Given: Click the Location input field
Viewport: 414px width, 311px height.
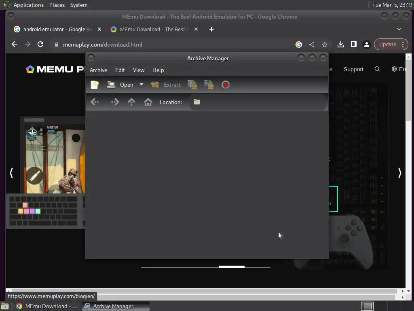Looking at the screenshot, I should 258,102.
